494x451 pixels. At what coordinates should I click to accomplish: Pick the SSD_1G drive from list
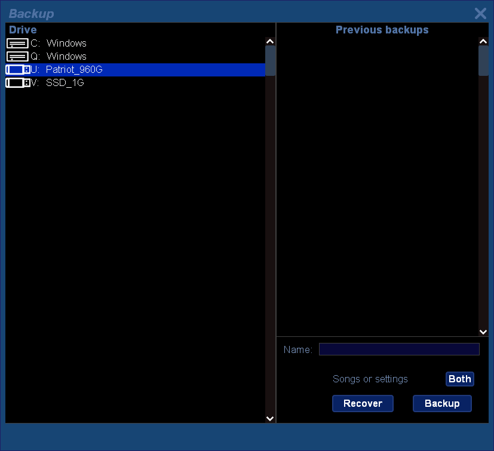(65, 83)
